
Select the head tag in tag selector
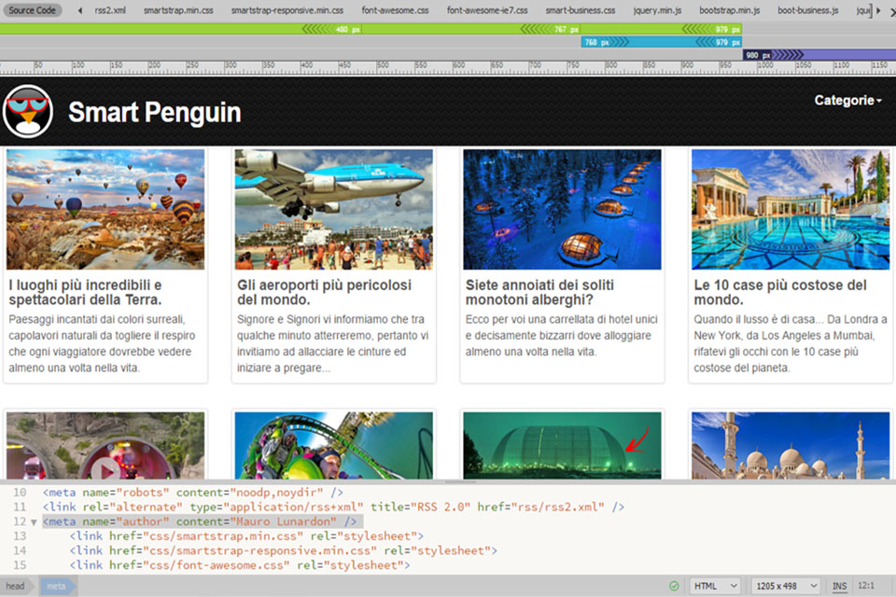pos(15,586)
